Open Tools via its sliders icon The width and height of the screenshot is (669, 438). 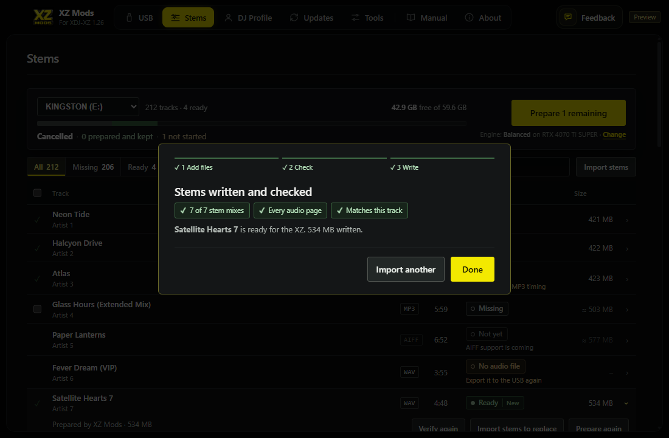[x=355, y=18]
